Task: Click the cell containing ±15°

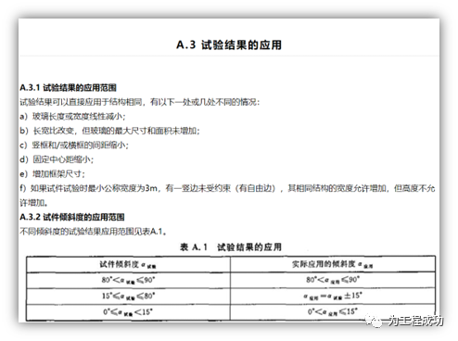Action: click(333, 297)
